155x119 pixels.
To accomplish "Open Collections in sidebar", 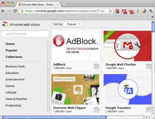I will point(14,57).
